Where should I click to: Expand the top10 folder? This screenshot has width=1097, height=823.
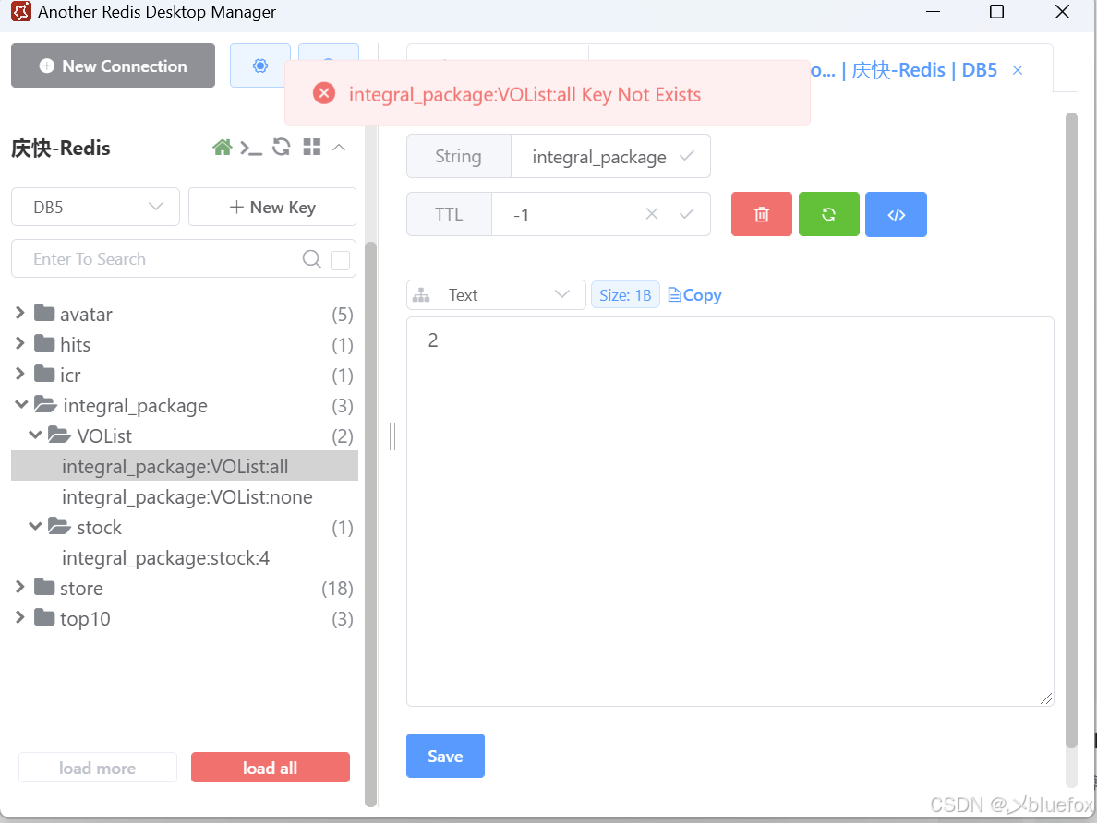(19, 617)
